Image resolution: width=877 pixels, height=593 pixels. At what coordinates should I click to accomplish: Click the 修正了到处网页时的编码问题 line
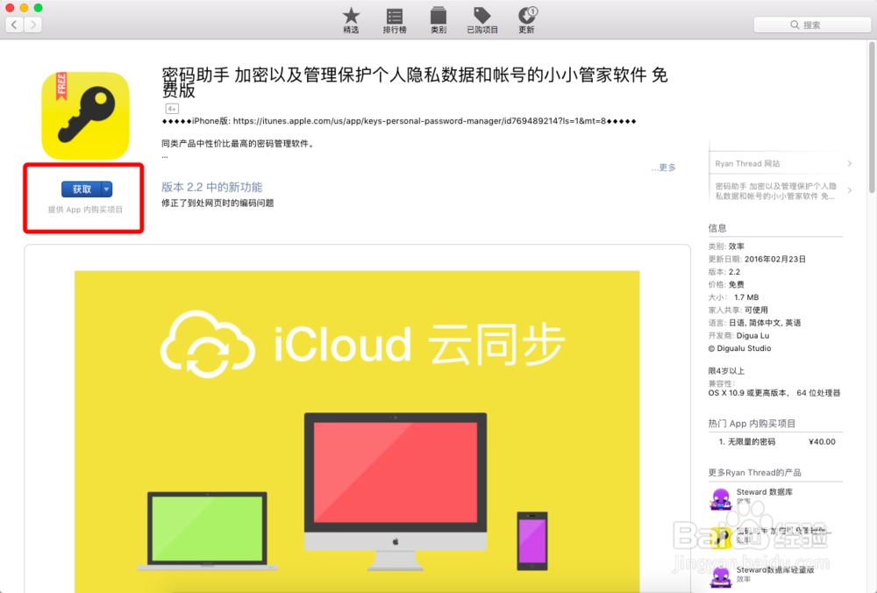tap(217, 203)
